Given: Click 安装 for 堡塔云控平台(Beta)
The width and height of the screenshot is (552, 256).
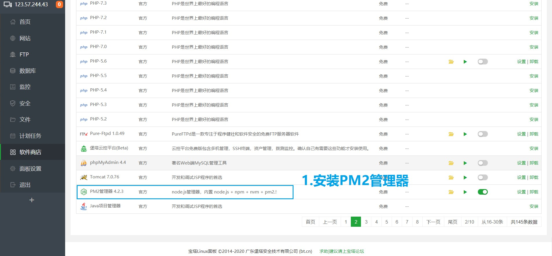Looking at the screenshot, I should [534, 149].
